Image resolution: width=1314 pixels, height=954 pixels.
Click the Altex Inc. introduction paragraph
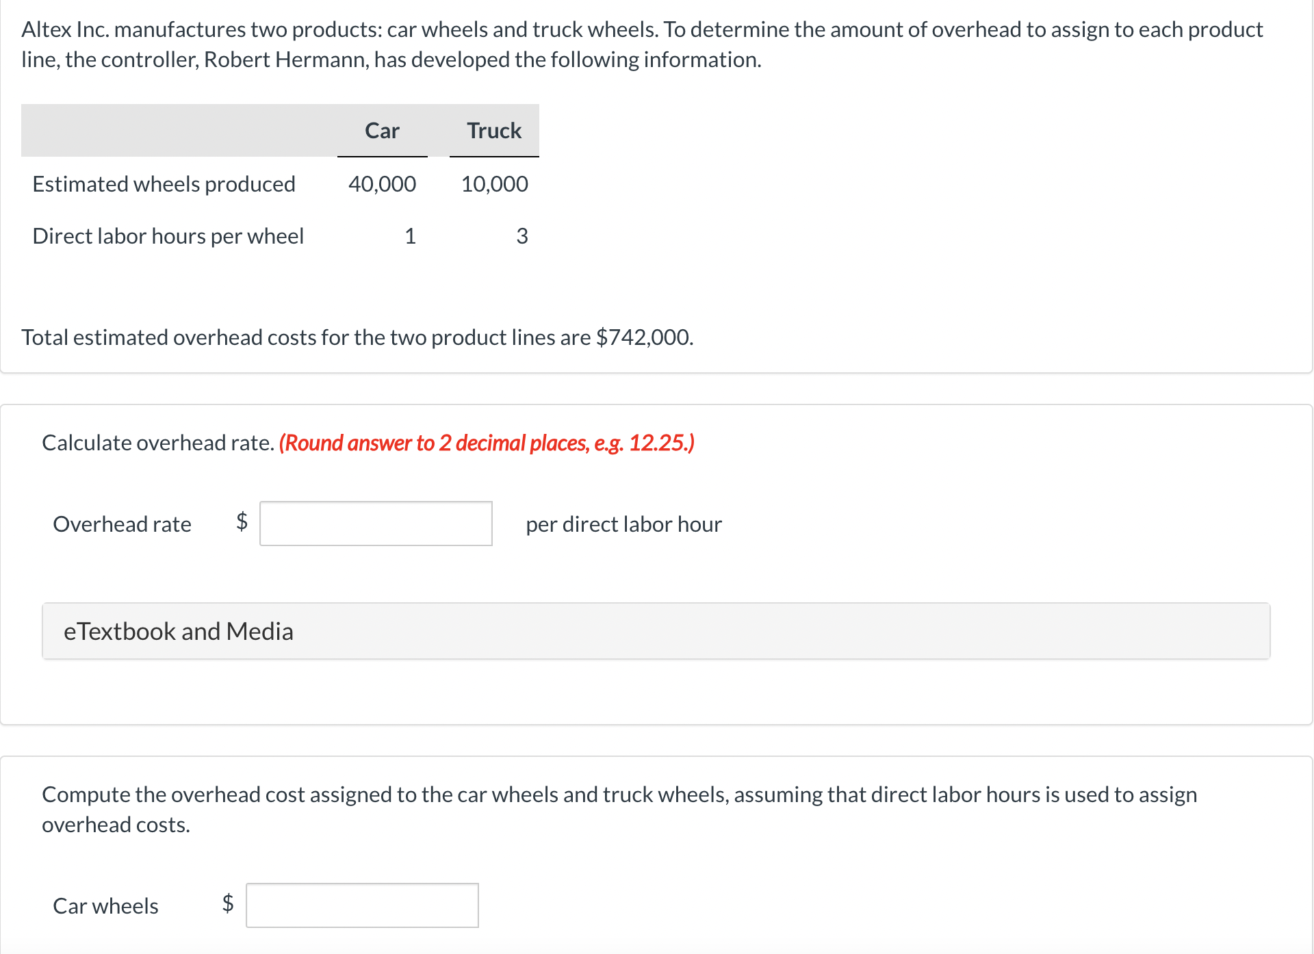tap(642, 44)
